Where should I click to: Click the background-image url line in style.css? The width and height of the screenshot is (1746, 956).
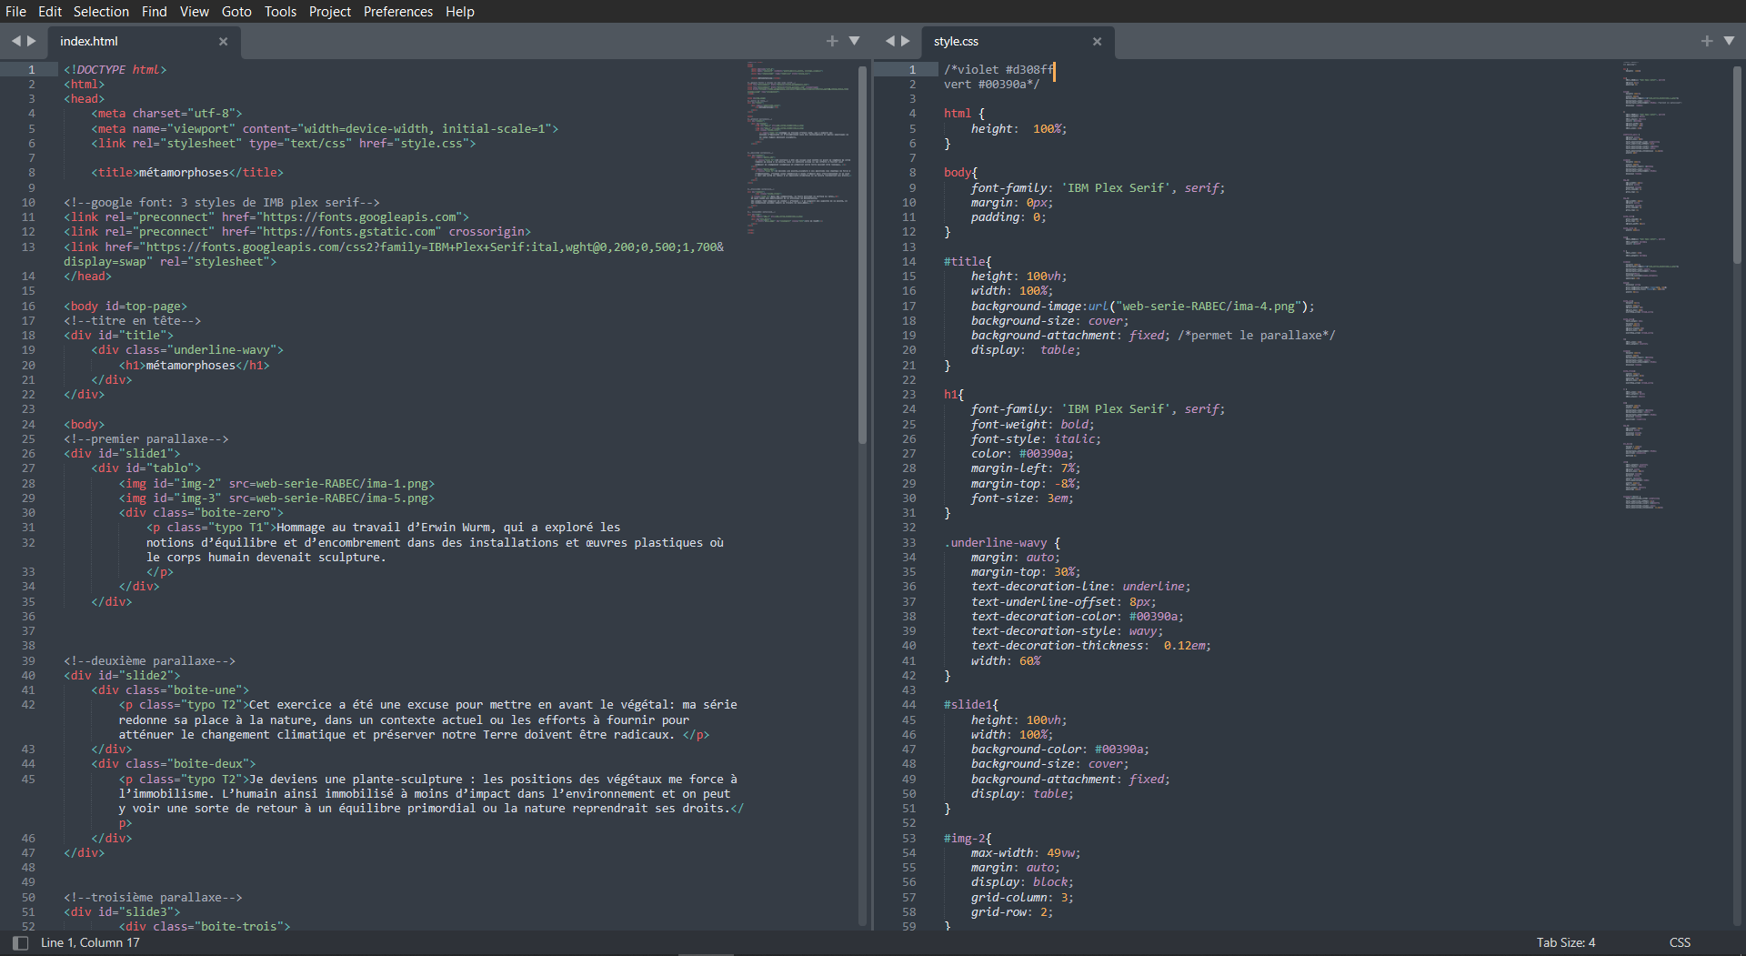pos(1142,306)
